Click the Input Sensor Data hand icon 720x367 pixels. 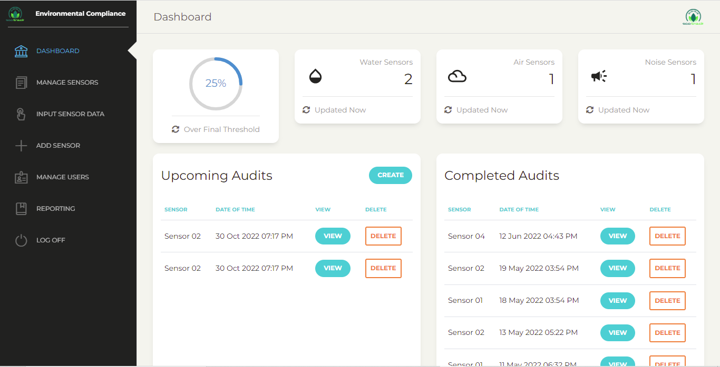[21, 114]
